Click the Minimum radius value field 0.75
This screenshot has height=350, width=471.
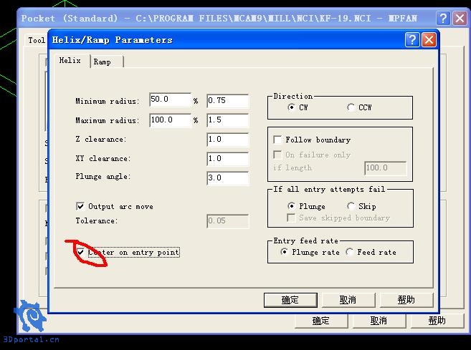pos(228,101)
